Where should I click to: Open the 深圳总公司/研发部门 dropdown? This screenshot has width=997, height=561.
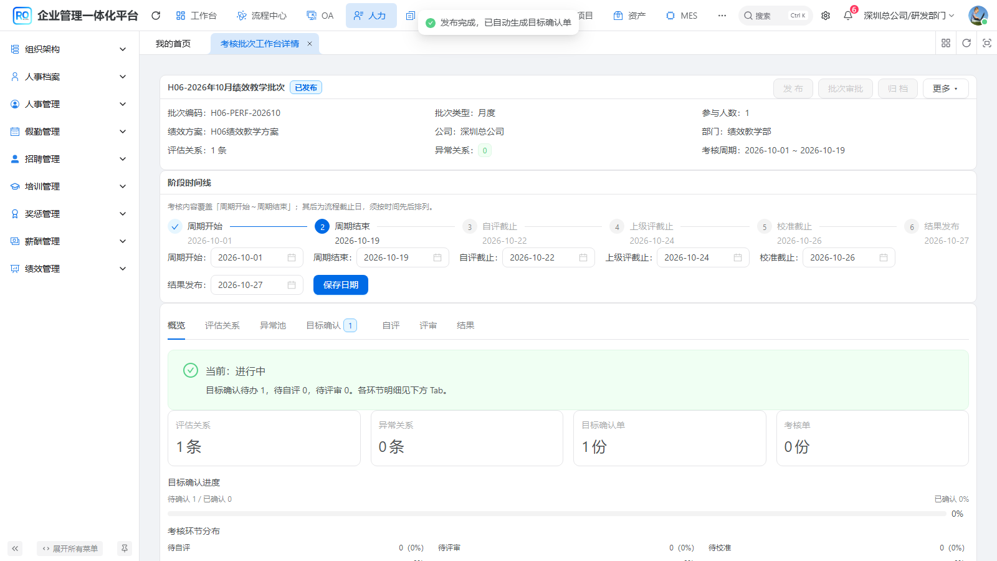909,16
